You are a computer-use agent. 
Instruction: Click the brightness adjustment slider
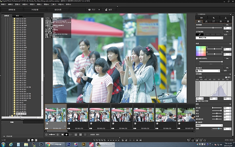point(209,28)
